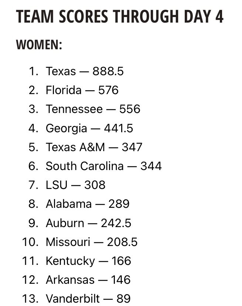Click the Tennessee — 556 row
This screenshot has width=242, height=306.
click(x=93, y=109)
